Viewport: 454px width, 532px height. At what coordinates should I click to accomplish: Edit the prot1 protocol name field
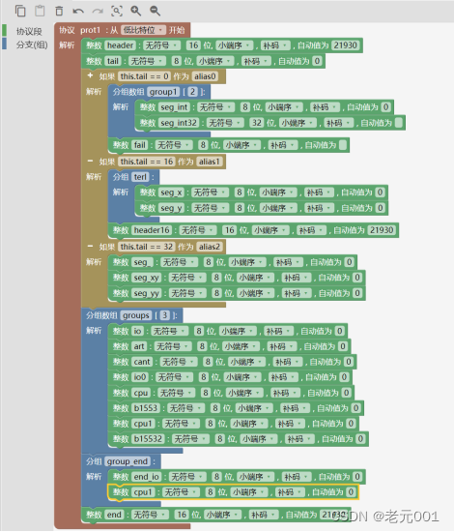tap(91, 30)
